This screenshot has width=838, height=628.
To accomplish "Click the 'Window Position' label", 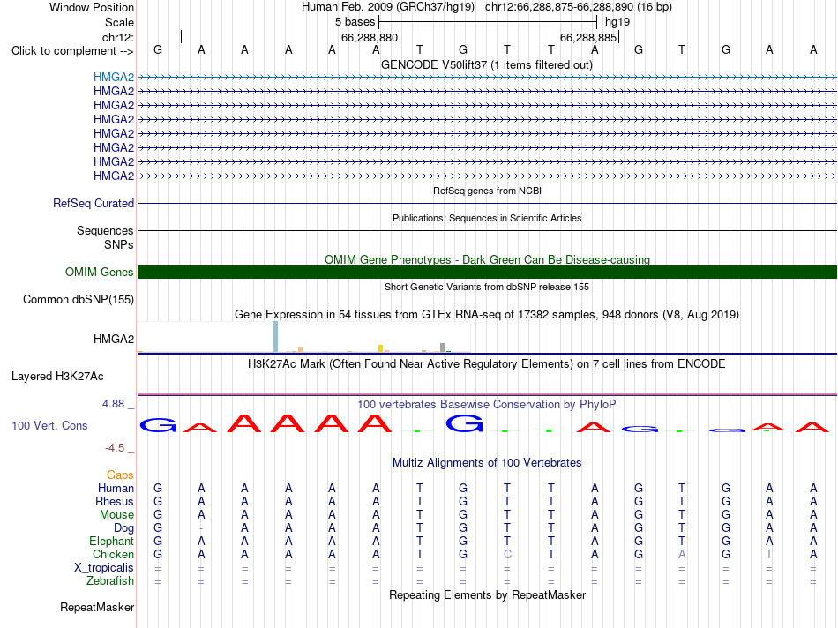I will [x=92, y=7].
